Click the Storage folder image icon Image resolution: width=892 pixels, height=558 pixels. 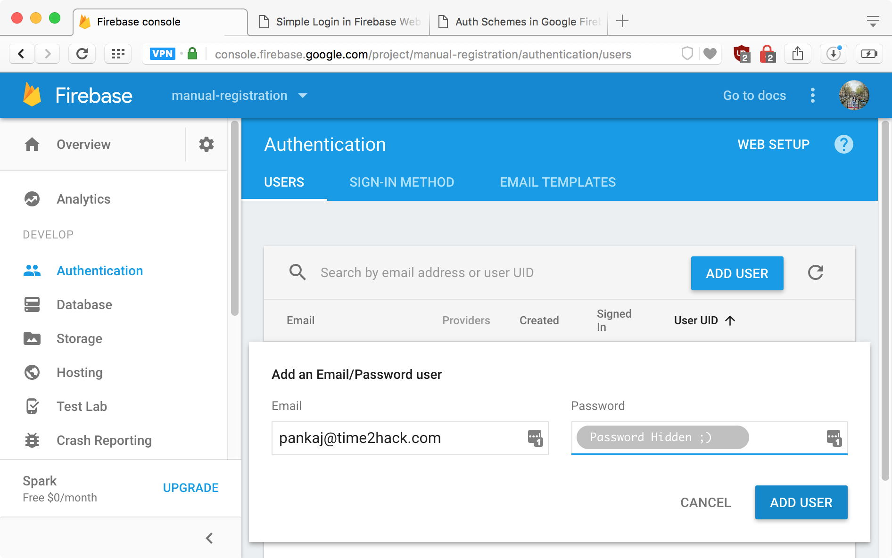point(32,338)
